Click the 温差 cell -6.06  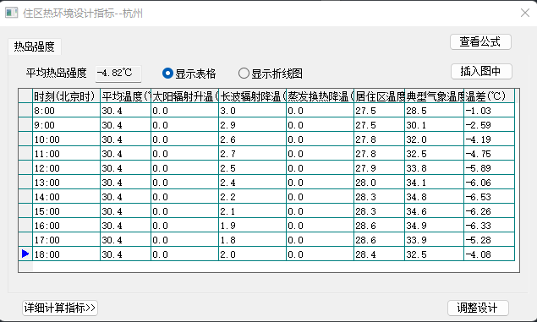[490, 183]
